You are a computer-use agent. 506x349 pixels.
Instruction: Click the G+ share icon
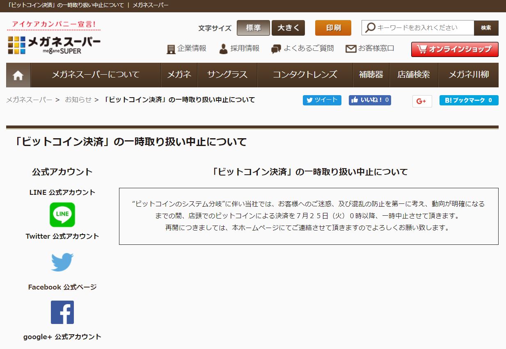(422, 100)
